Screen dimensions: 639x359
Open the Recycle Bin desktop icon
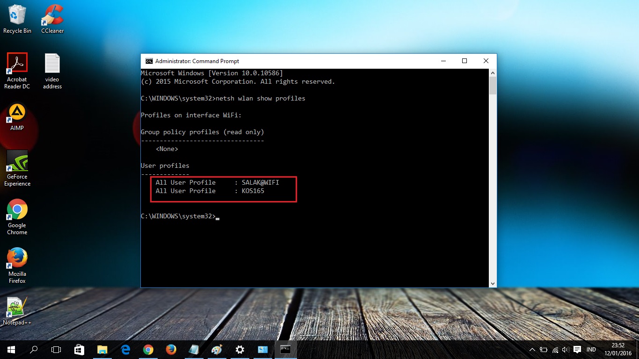tap(17, 19)
